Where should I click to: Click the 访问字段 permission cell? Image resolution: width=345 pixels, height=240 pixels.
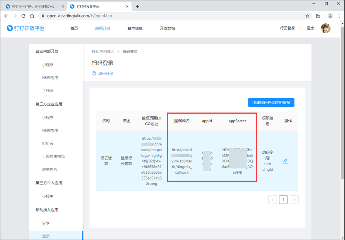point(268,161)
